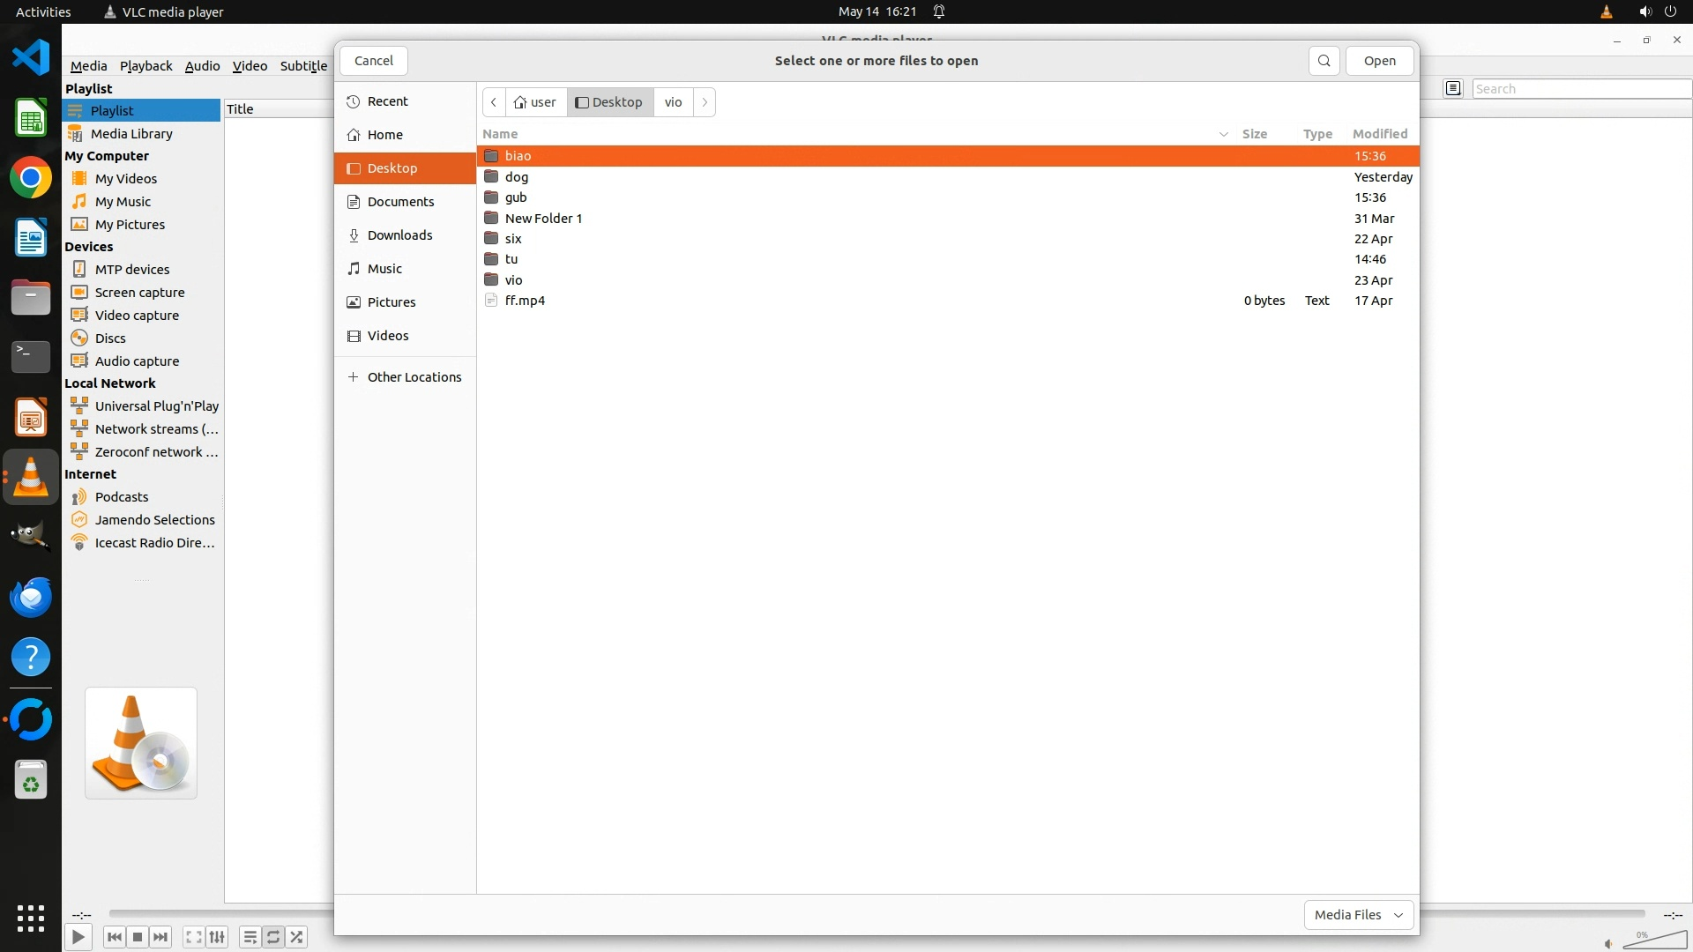Click the Next media button
This screenshot has width=1693, height=952.
(160, 937)
